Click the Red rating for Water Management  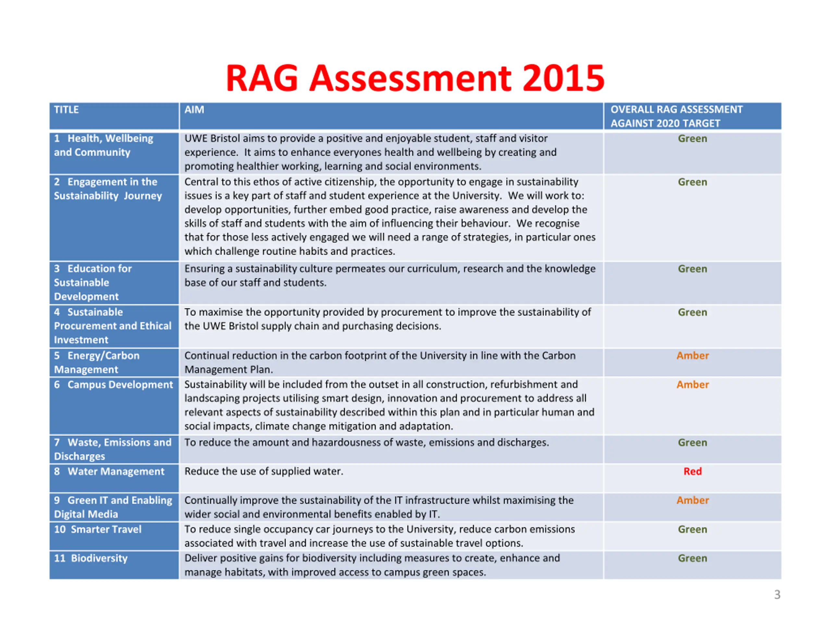pos(692,471)
